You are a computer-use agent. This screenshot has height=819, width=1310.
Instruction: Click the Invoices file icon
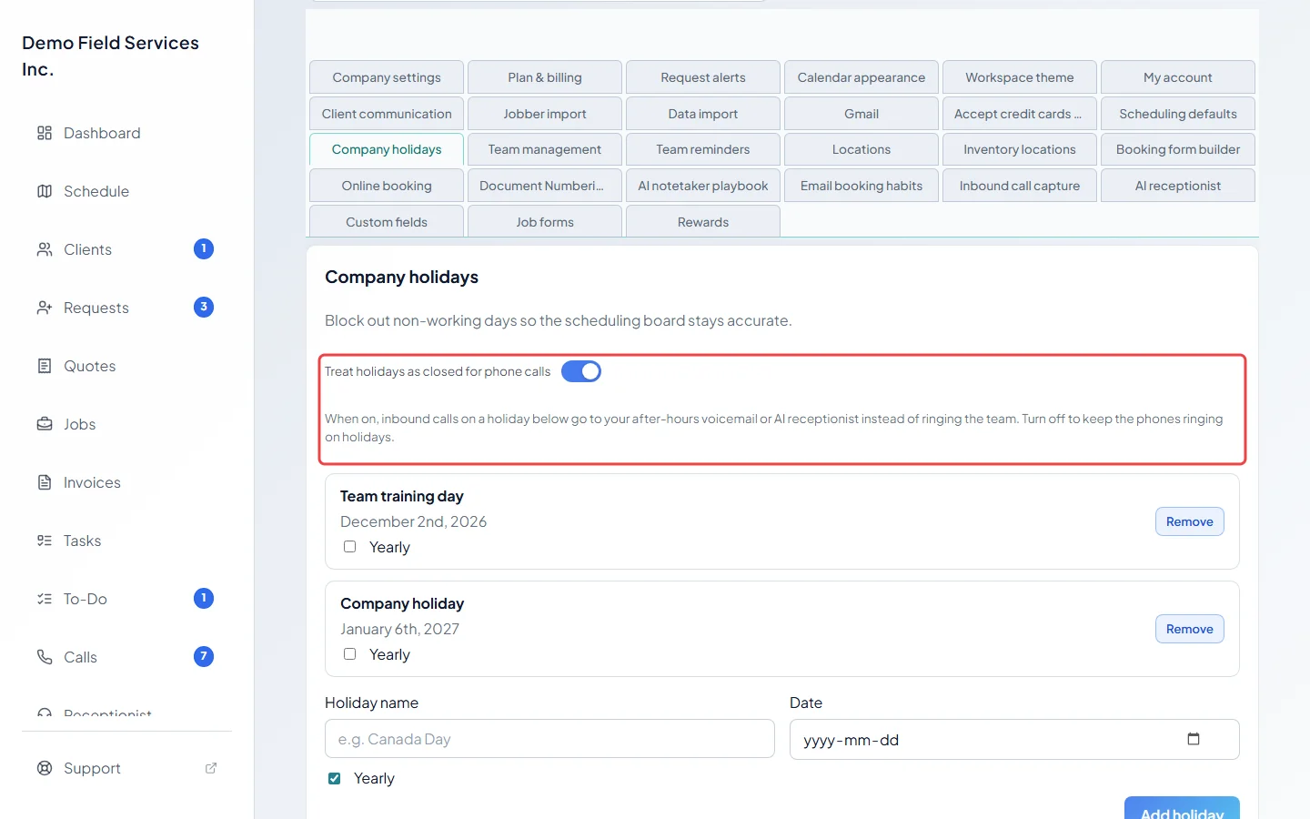pos(45,482)
